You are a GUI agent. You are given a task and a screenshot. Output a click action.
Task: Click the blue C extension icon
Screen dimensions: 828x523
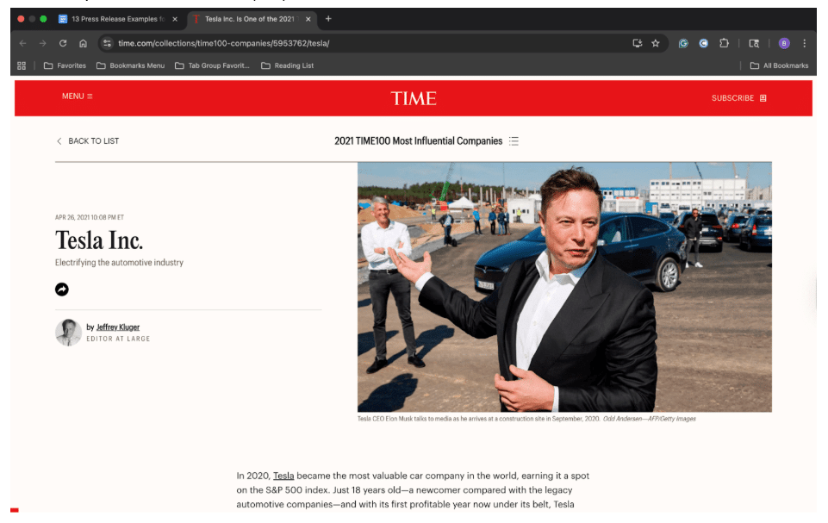click(706, 43)
